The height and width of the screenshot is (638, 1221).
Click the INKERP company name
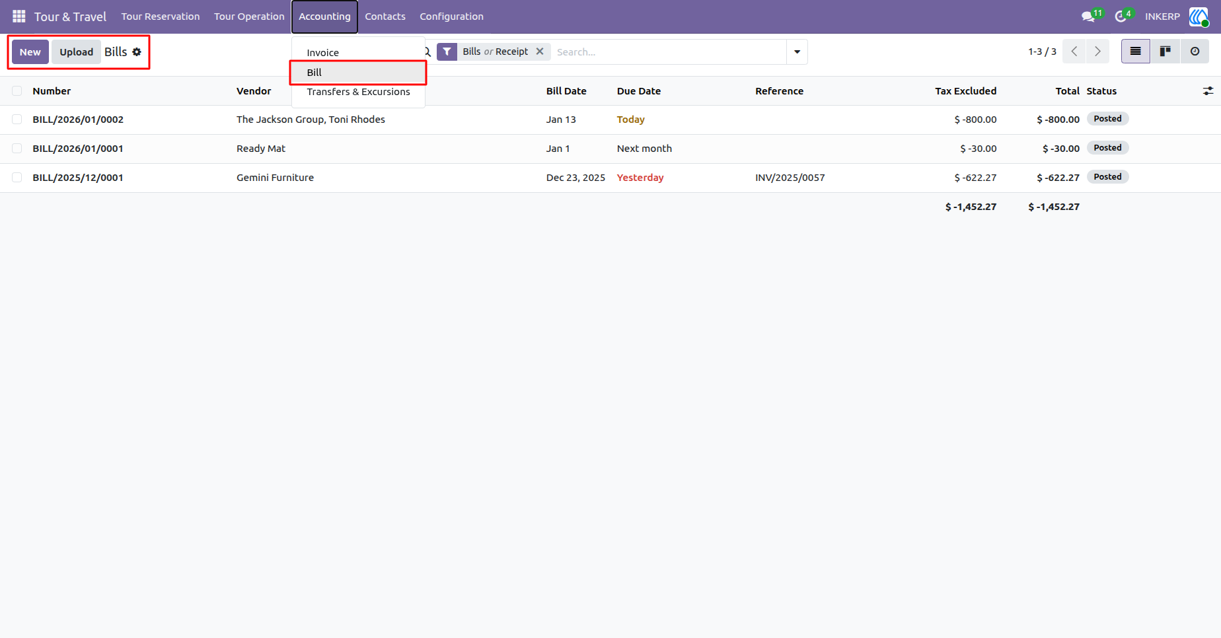pos(1162,17)
